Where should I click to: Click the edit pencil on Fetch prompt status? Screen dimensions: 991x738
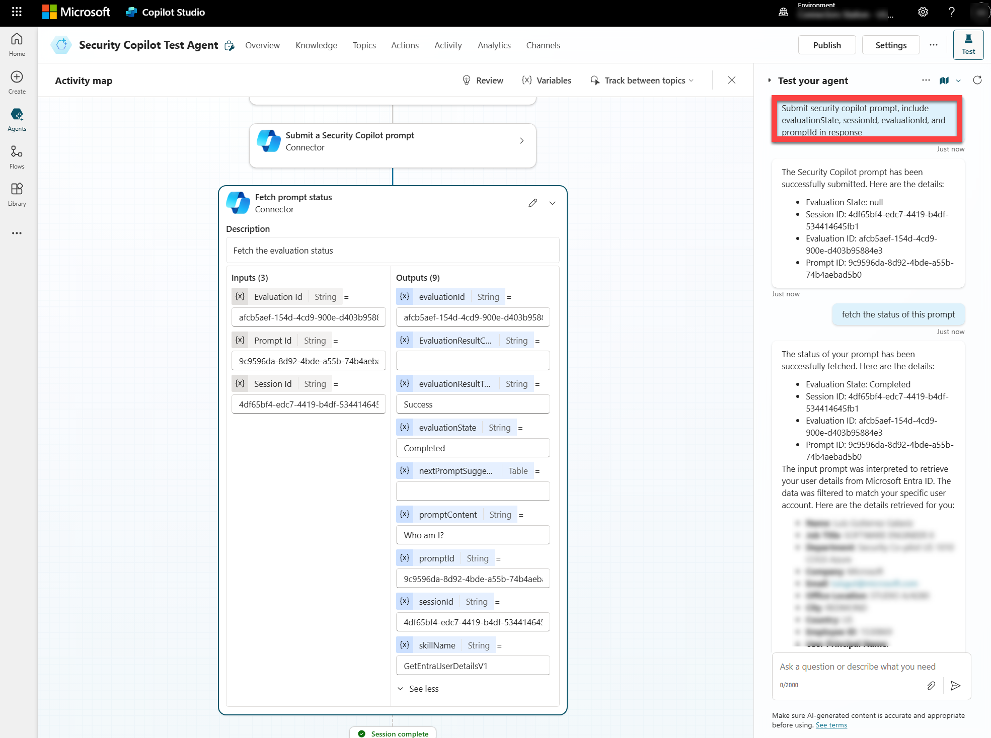pos(532,203)
